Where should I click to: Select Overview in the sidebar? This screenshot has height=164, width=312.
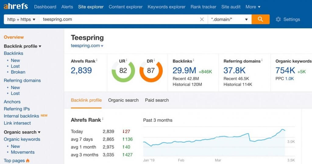coord(14,37)
